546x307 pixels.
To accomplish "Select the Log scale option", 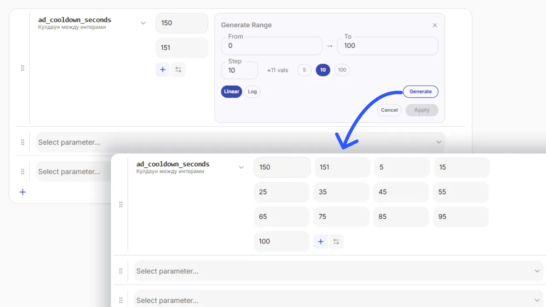I will (x=252, y=92).
